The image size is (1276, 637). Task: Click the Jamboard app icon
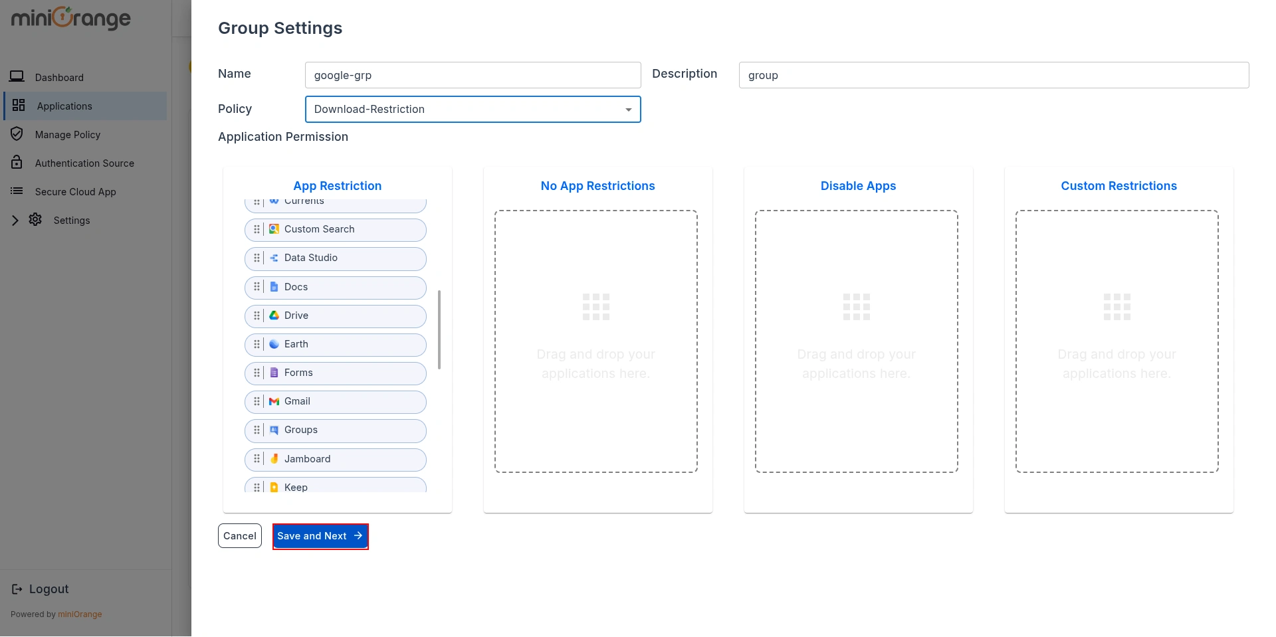click(x=274, y=459)
